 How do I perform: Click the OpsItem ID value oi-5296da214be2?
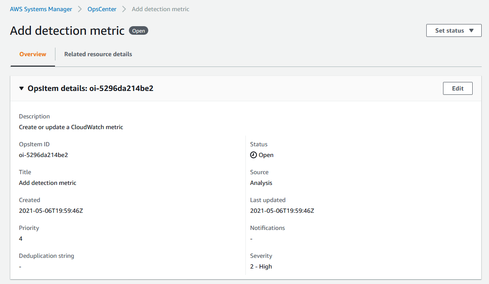[x=43, y=155]
